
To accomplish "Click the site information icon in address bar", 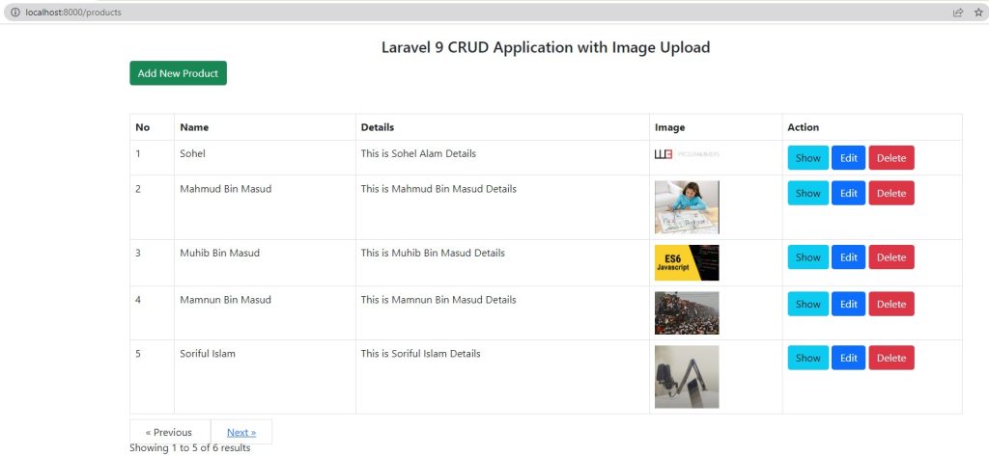I will point(15,12).
